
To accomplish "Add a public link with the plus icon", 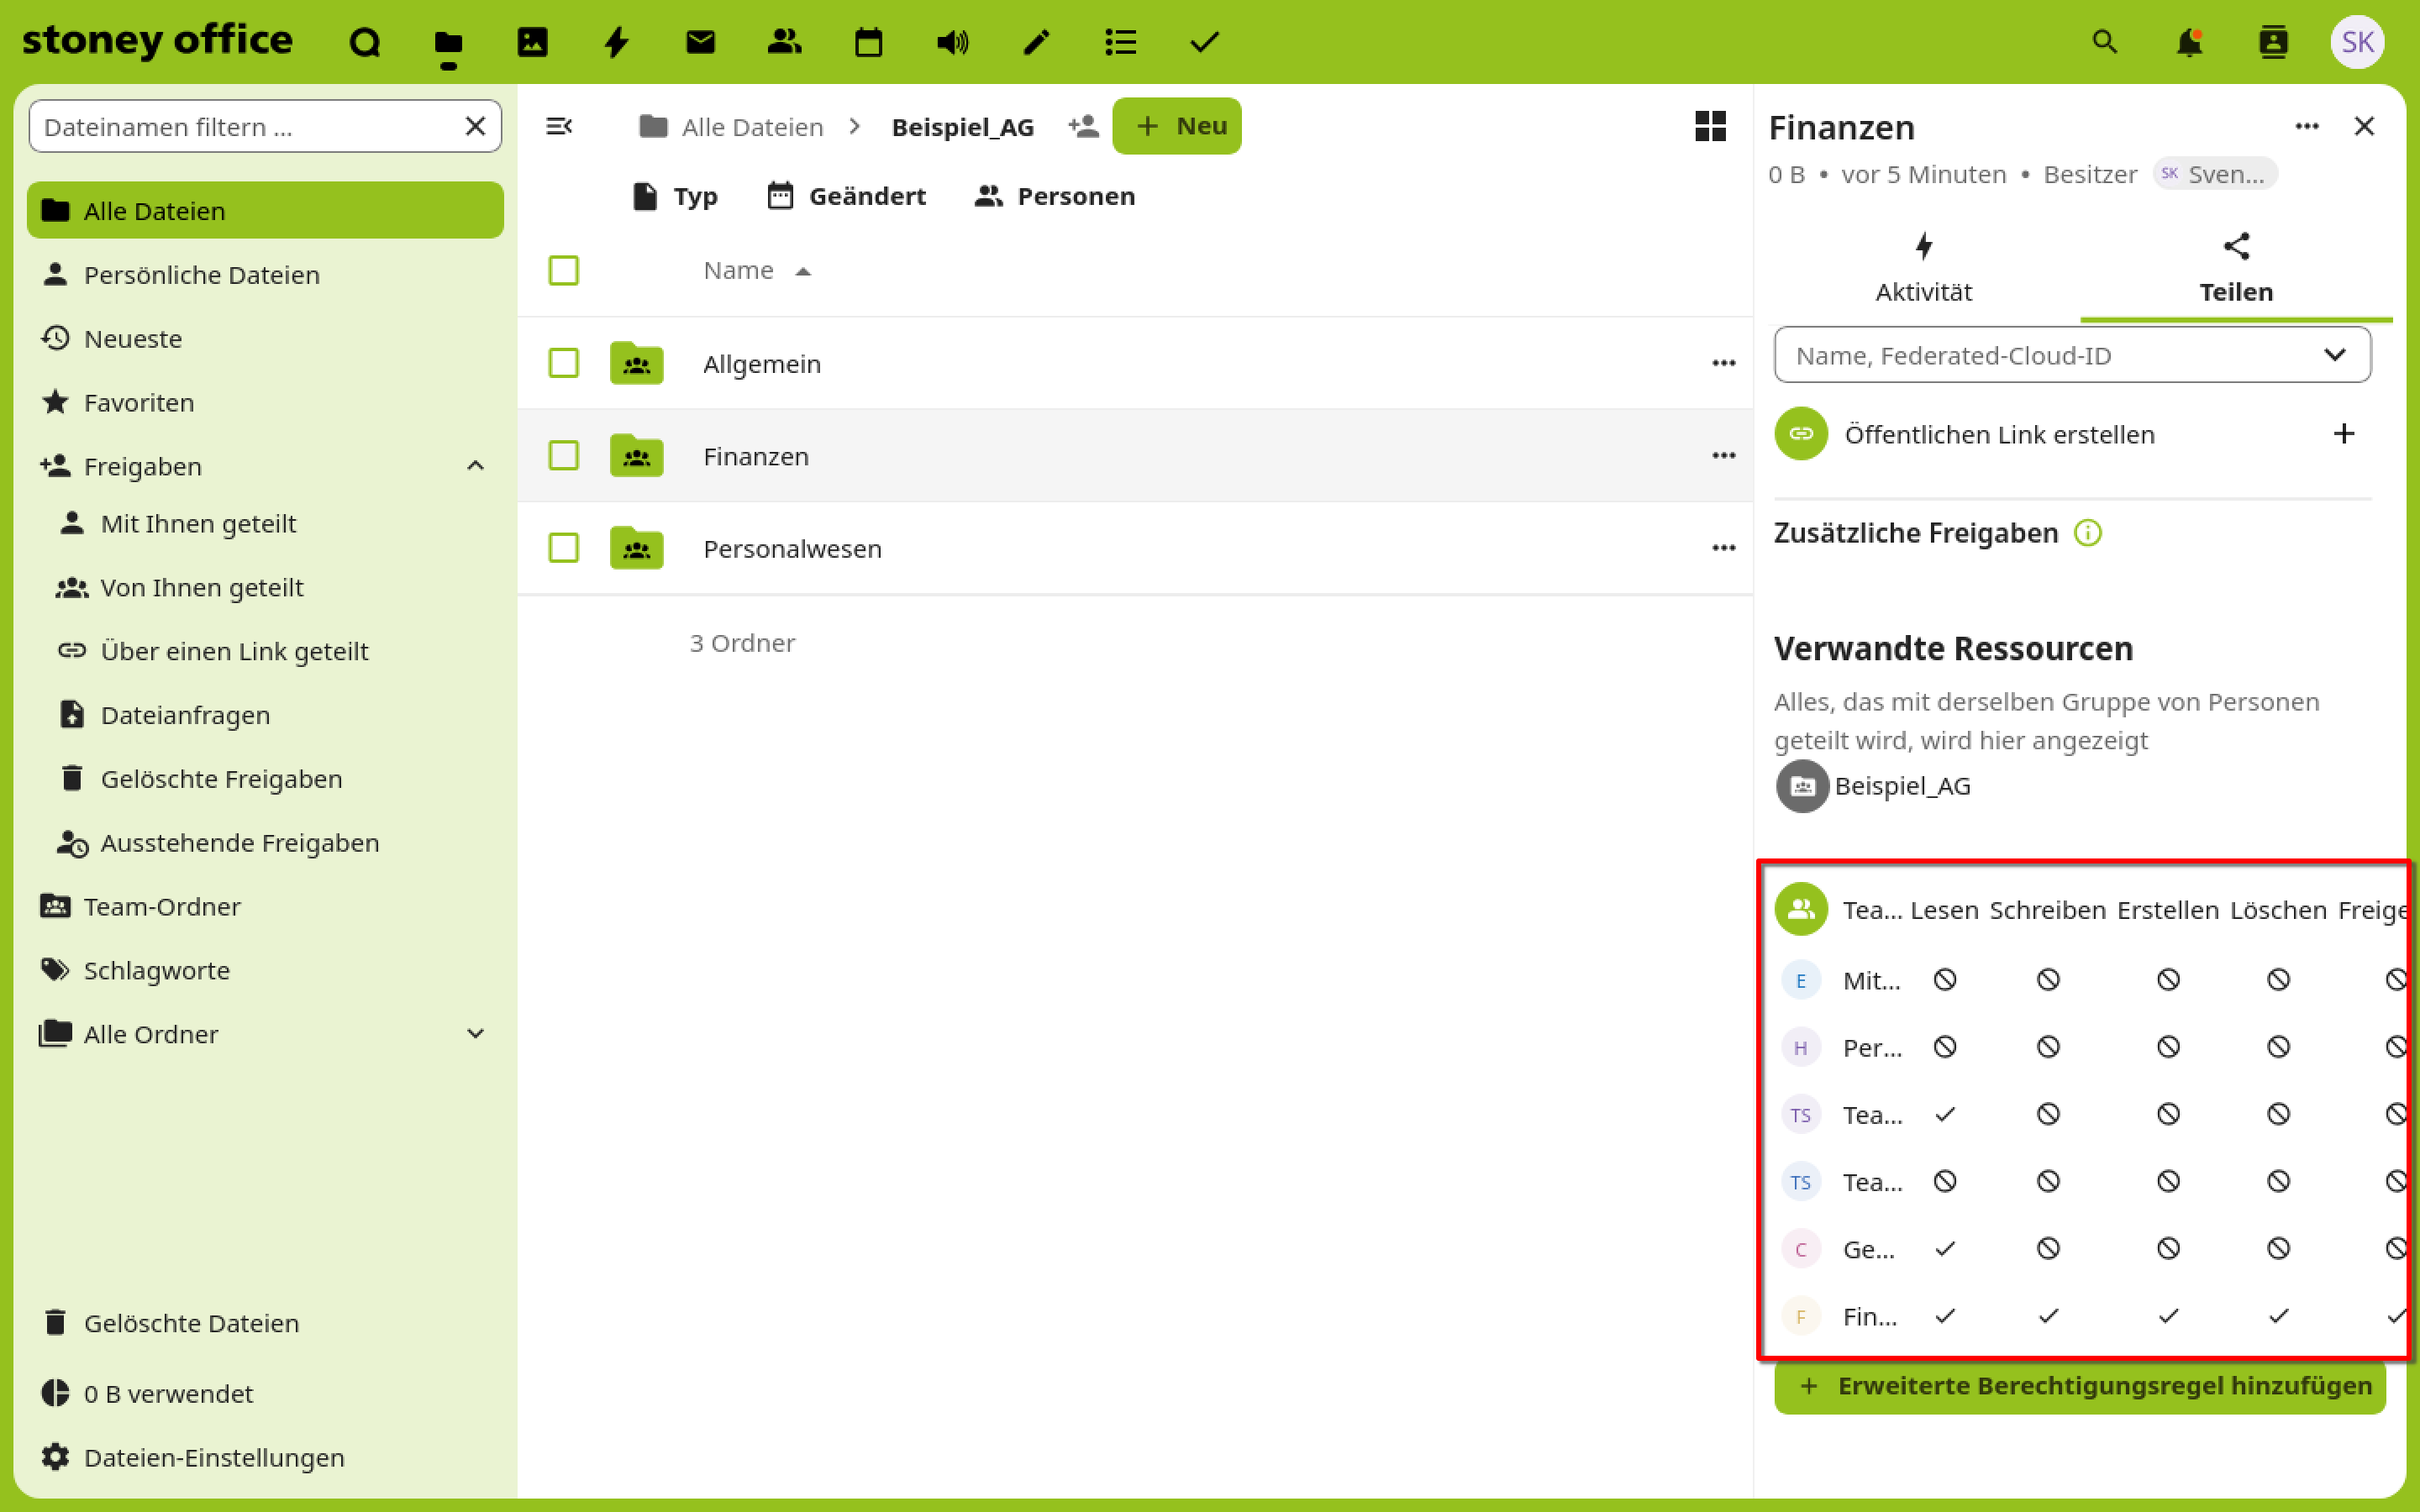I will 2343,434.
